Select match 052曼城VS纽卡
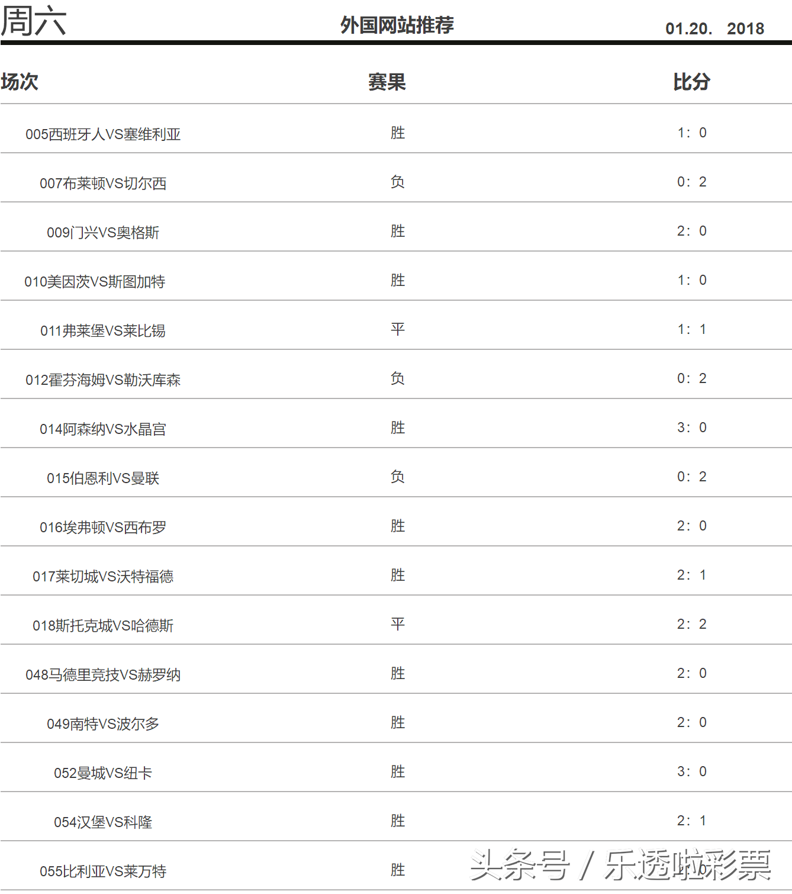 click(x=103, y=773)
